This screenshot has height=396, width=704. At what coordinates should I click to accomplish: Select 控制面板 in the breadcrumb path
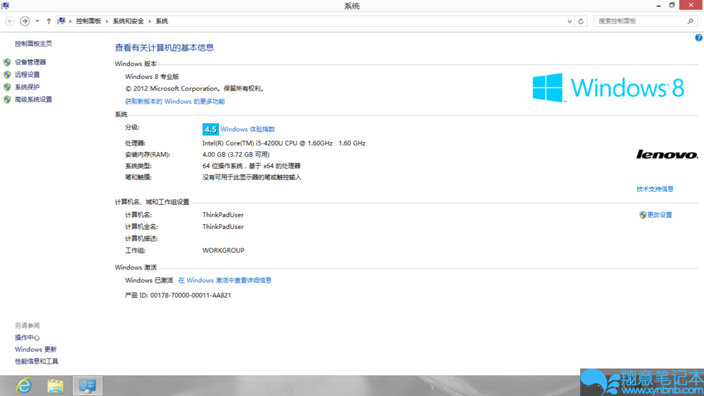pos(89,21)
